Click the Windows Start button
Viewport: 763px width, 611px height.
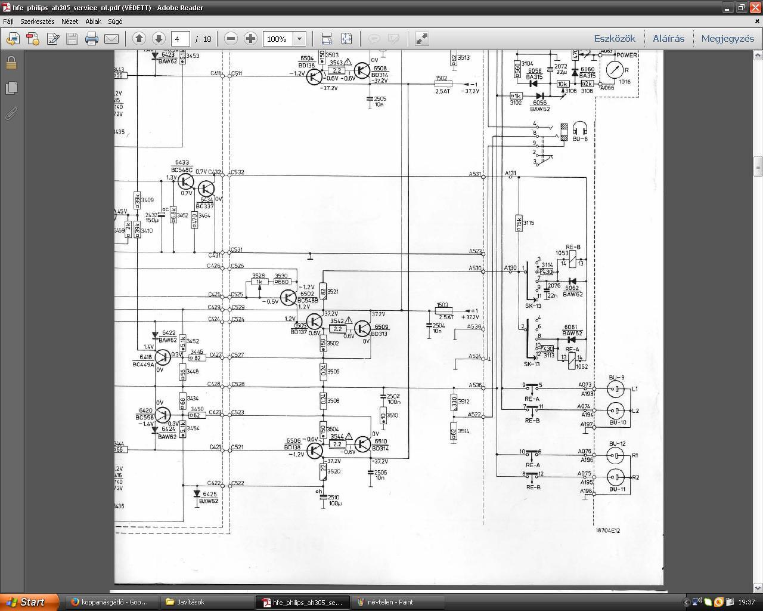point(29,602)
